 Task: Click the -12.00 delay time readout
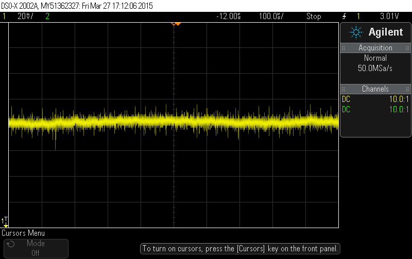pyautogui.click(x=229, y=16)
